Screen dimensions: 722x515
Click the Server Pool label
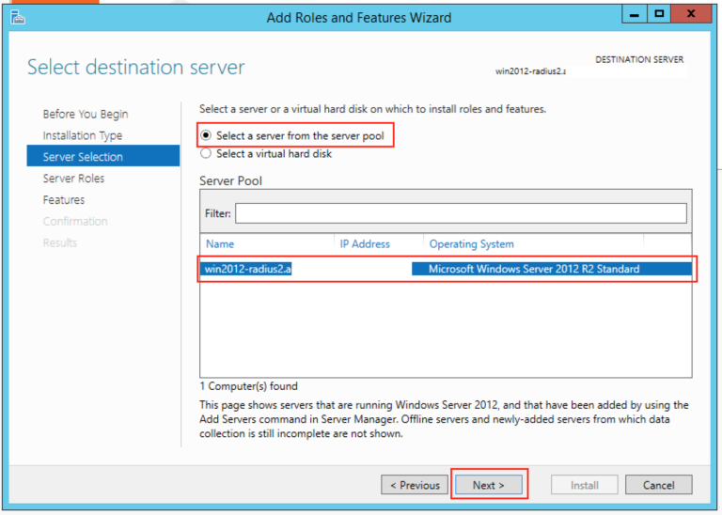230,180
